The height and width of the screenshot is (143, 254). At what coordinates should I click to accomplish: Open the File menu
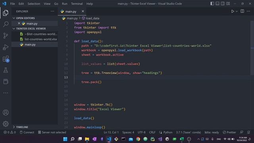[12, 4]
